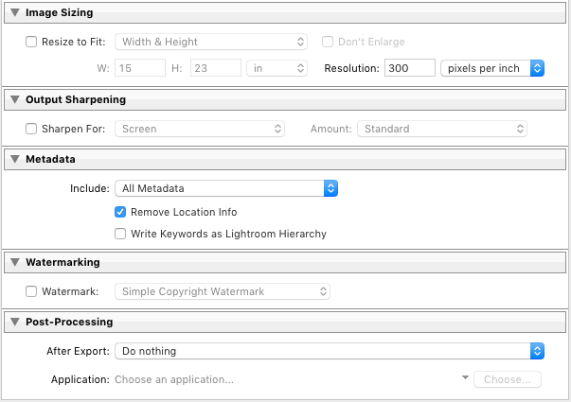Collapse the Post-Processing section triangle
Screen dimensions: 571x402
pos(15,322)
